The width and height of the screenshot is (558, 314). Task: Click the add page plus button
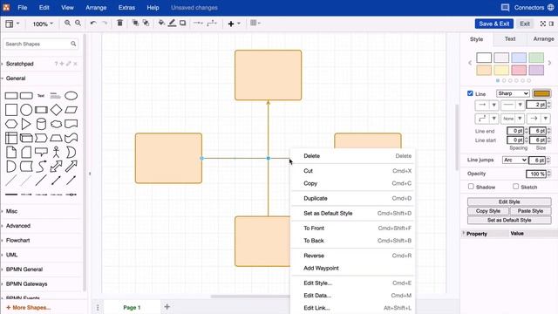(167, 306)
